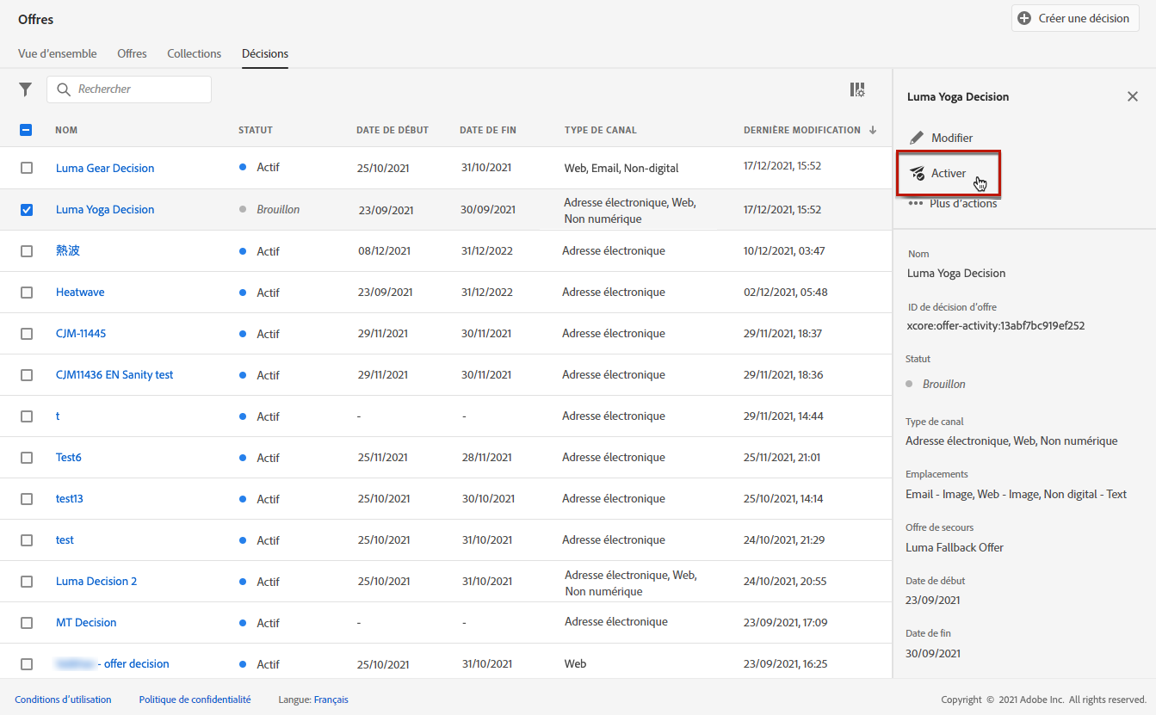1156x715 pixels.
Task: Open the test13 decision link
Action: click(x=70, y=499)
